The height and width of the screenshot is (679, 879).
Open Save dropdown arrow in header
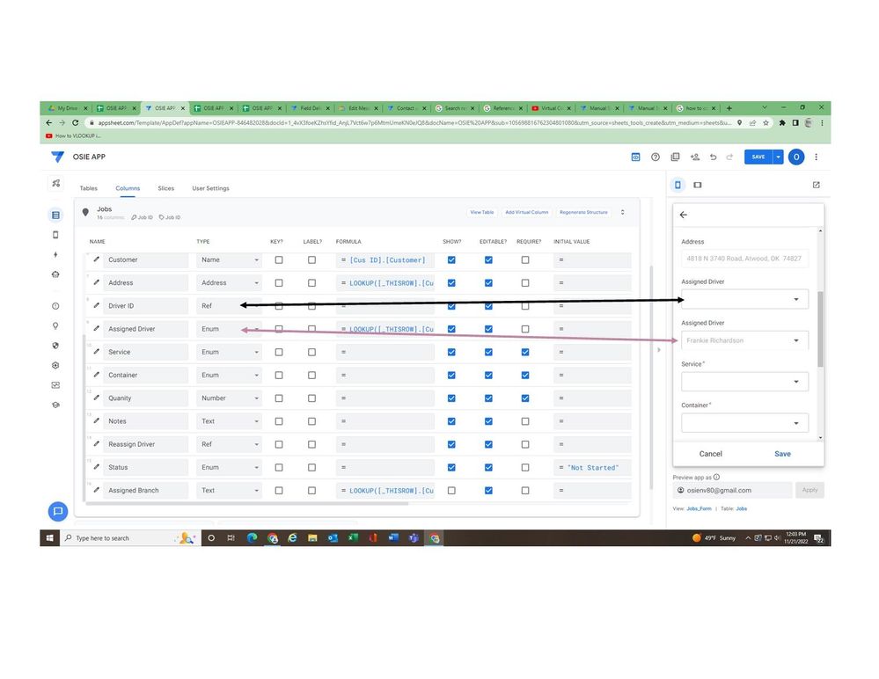pos(778,157)
